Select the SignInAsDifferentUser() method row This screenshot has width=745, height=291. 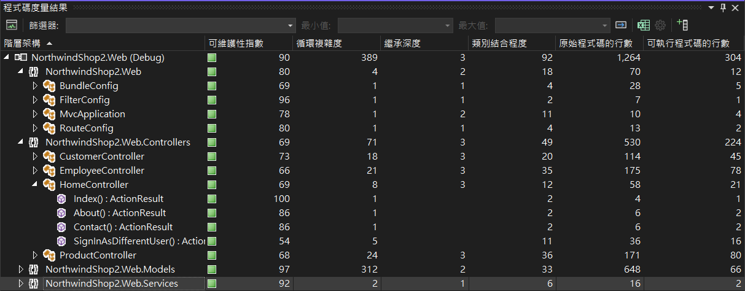[139, 241]
